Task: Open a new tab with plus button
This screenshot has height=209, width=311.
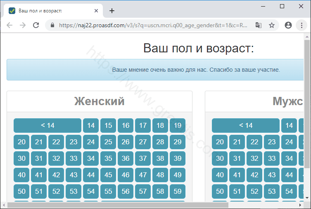Action: coord(112,11)
